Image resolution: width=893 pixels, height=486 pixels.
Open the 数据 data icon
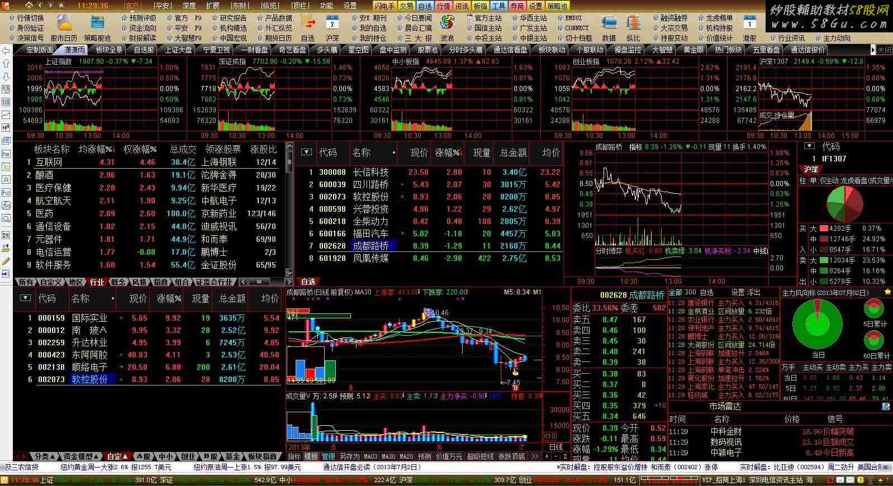pos(609,23)
